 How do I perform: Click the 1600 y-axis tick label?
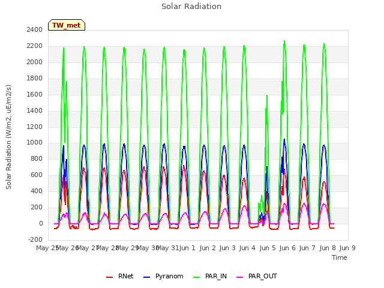click(x=35, y=94)
